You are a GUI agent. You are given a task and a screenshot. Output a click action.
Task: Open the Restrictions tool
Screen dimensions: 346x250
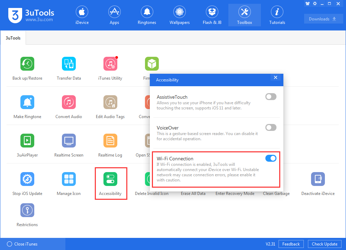27,210
